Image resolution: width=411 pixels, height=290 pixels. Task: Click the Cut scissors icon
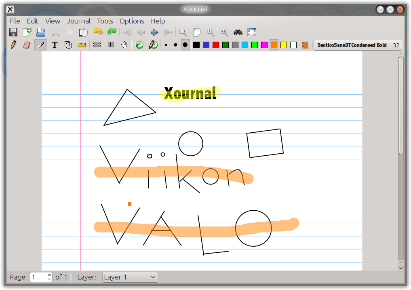pos(56,32)
